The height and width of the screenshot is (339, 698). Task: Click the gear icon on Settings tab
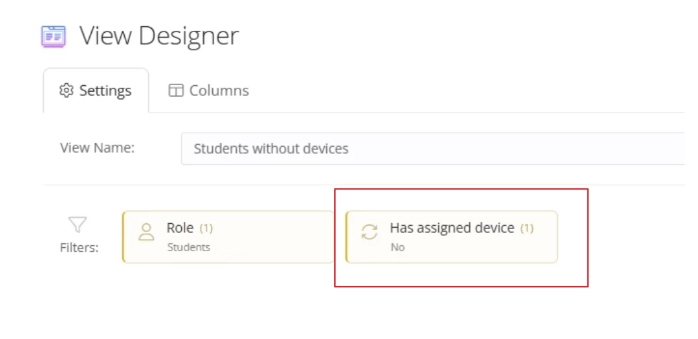(x=66, y=90)
